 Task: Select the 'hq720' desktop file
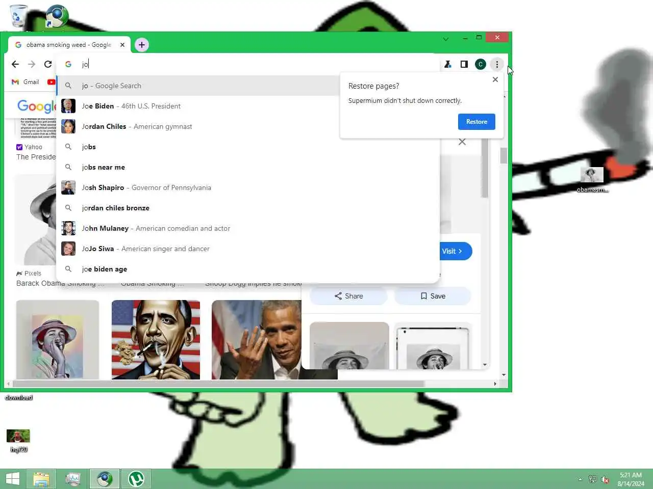pyautogui.click(x=18, y=441)
